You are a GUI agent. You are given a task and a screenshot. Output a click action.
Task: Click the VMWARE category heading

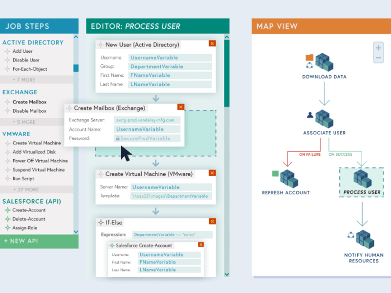[x=16, y=134]
